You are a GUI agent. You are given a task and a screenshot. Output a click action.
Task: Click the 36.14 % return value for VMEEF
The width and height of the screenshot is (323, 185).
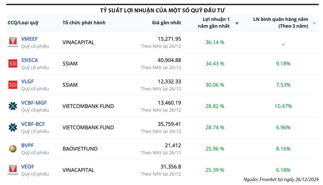point(215,42)
